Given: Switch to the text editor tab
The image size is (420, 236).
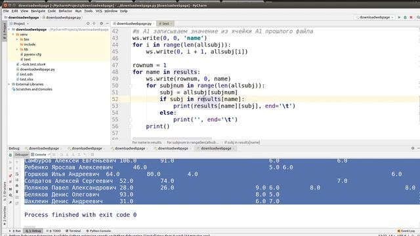Looking at the screenshot, I should point(165,24).
